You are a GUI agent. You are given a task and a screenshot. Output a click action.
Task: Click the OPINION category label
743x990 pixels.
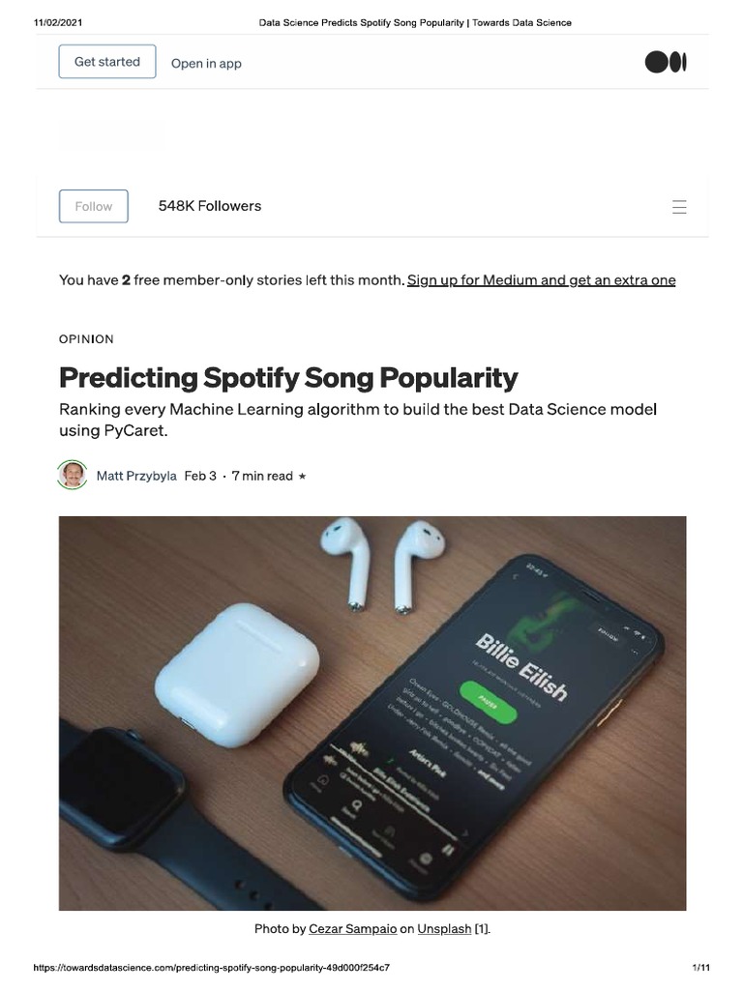pos(86,339)
